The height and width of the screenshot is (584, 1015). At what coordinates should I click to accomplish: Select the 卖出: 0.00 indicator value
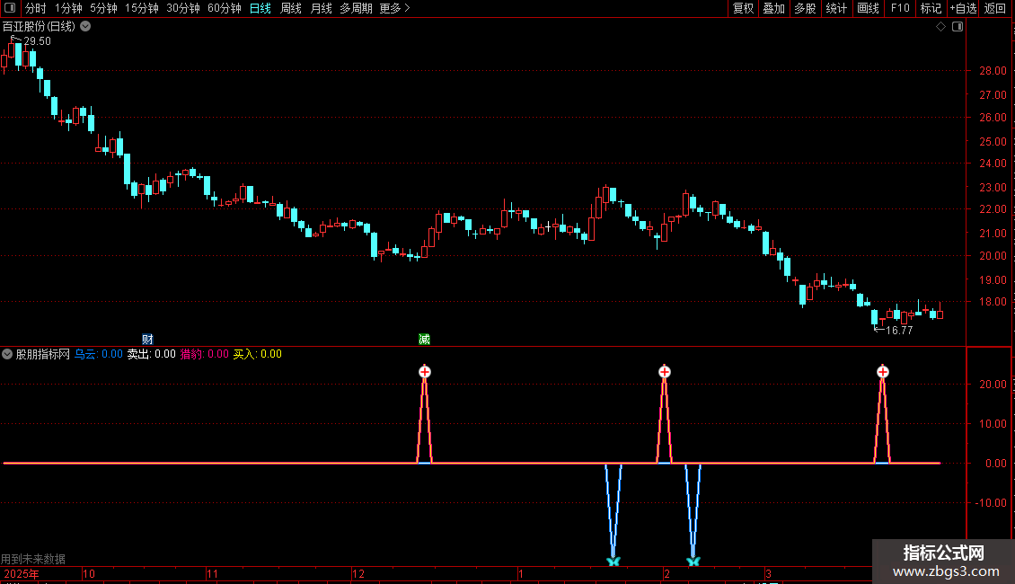151,354
